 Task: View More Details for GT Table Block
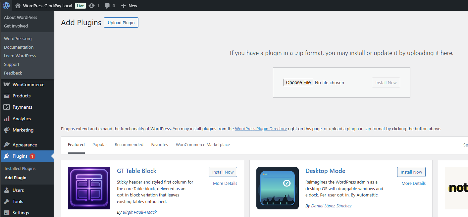tap(225, 183)
